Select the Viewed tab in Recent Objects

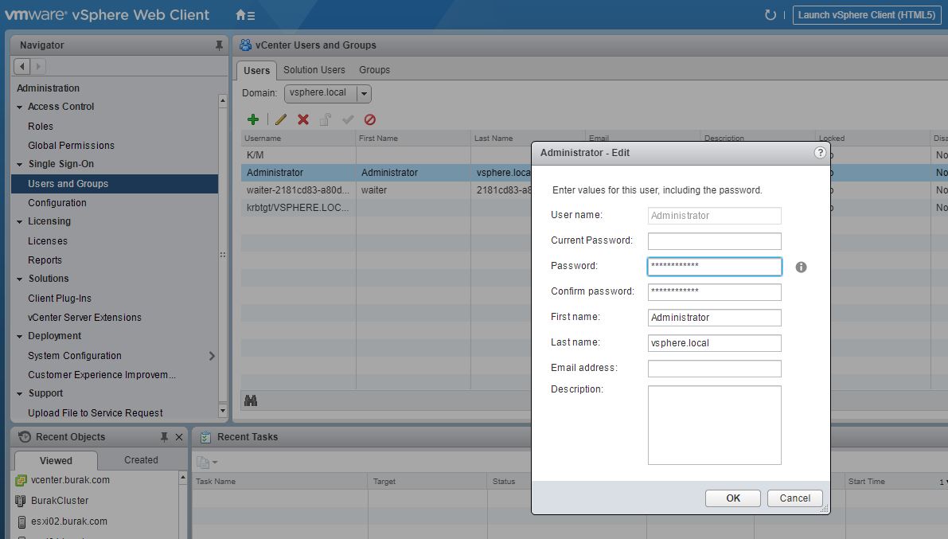[56, 460]
